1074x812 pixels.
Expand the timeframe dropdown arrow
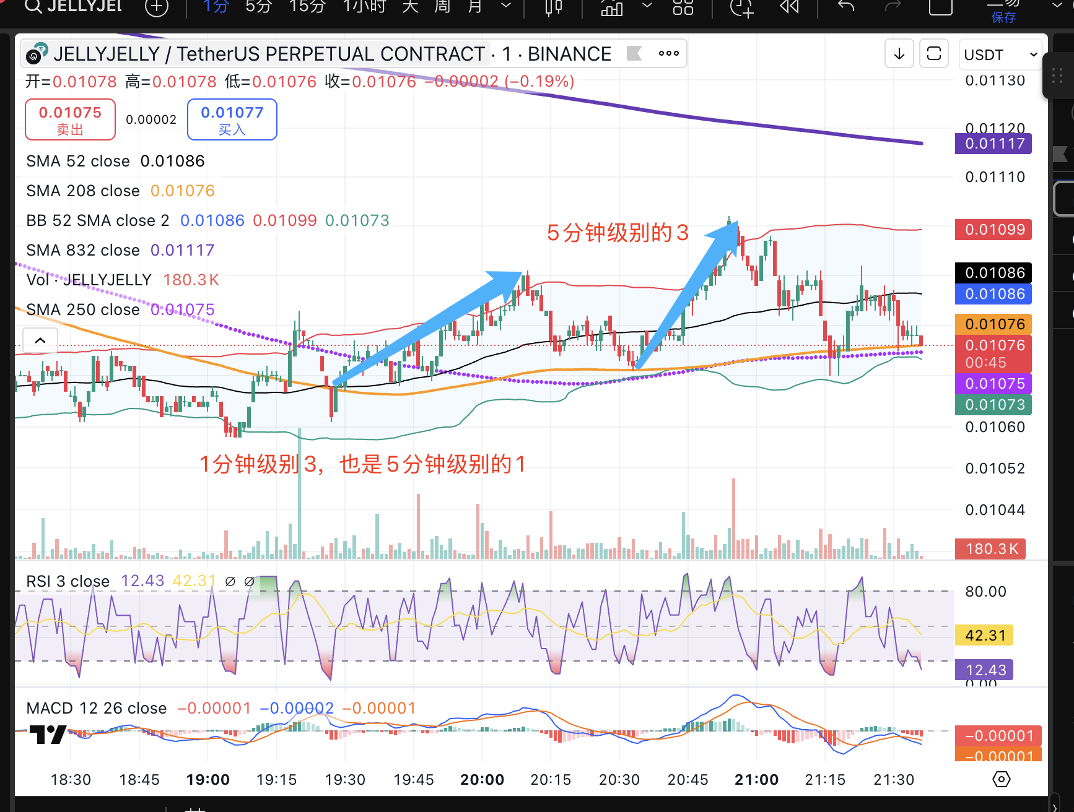tap(506, 6)
